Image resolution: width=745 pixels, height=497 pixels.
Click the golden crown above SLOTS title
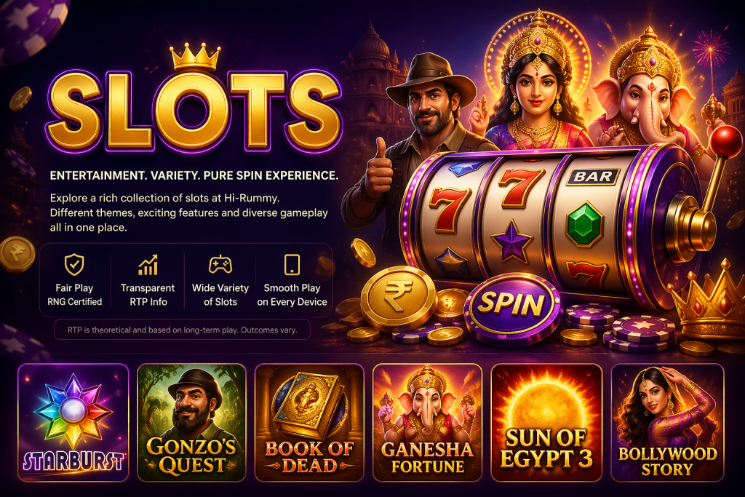(195, 57)
